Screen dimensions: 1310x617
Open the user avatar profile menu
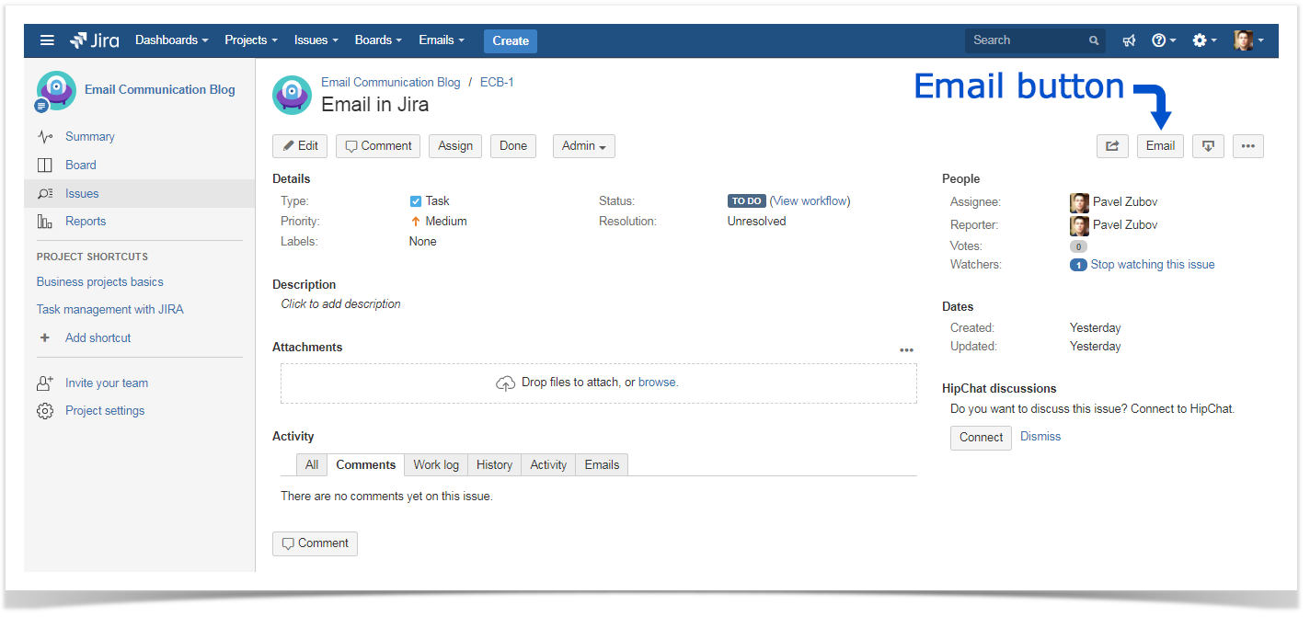point(1248,40)
